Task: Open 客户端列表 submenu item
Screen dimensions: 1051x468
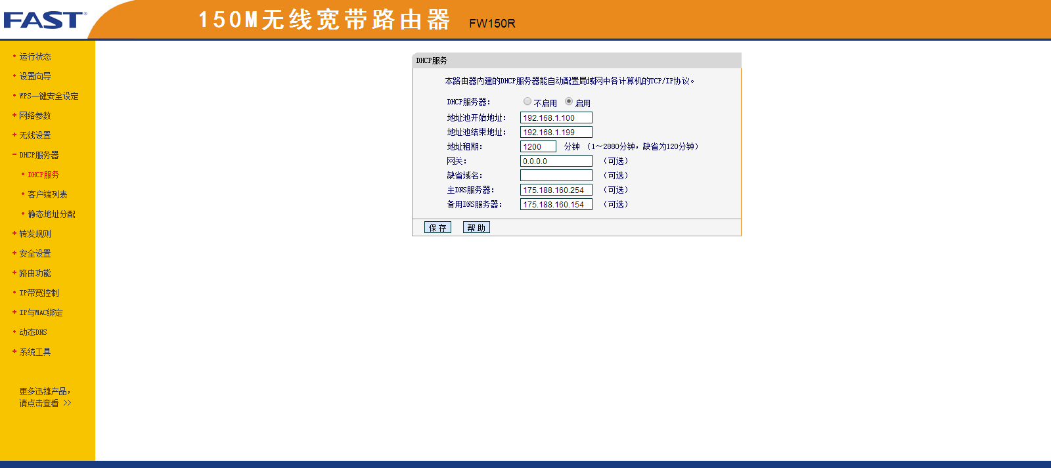Action: coord(47,194)
